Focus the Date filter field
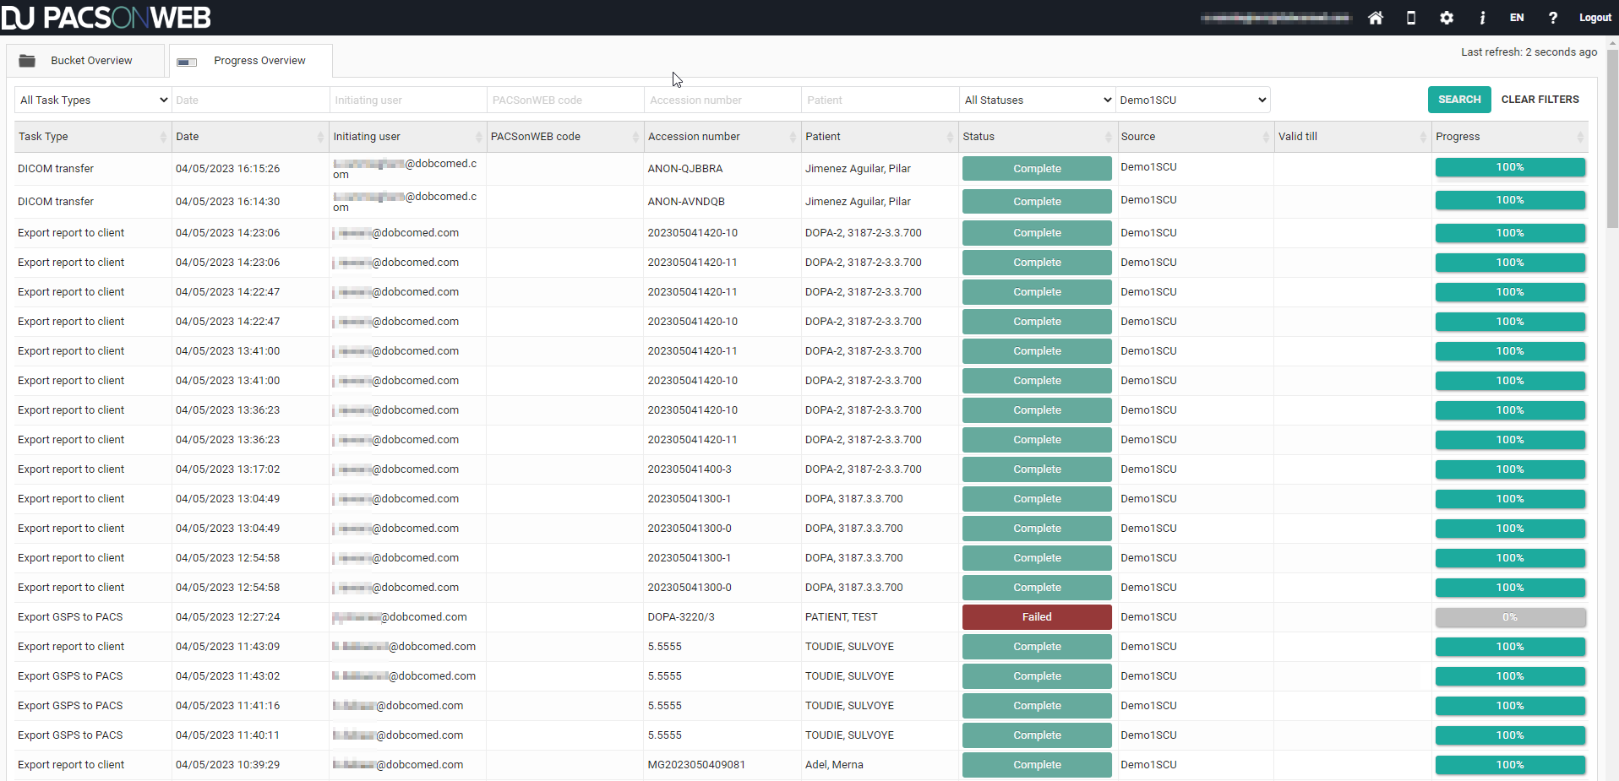This screenshot has width=1619, height=781. (251, 100)
